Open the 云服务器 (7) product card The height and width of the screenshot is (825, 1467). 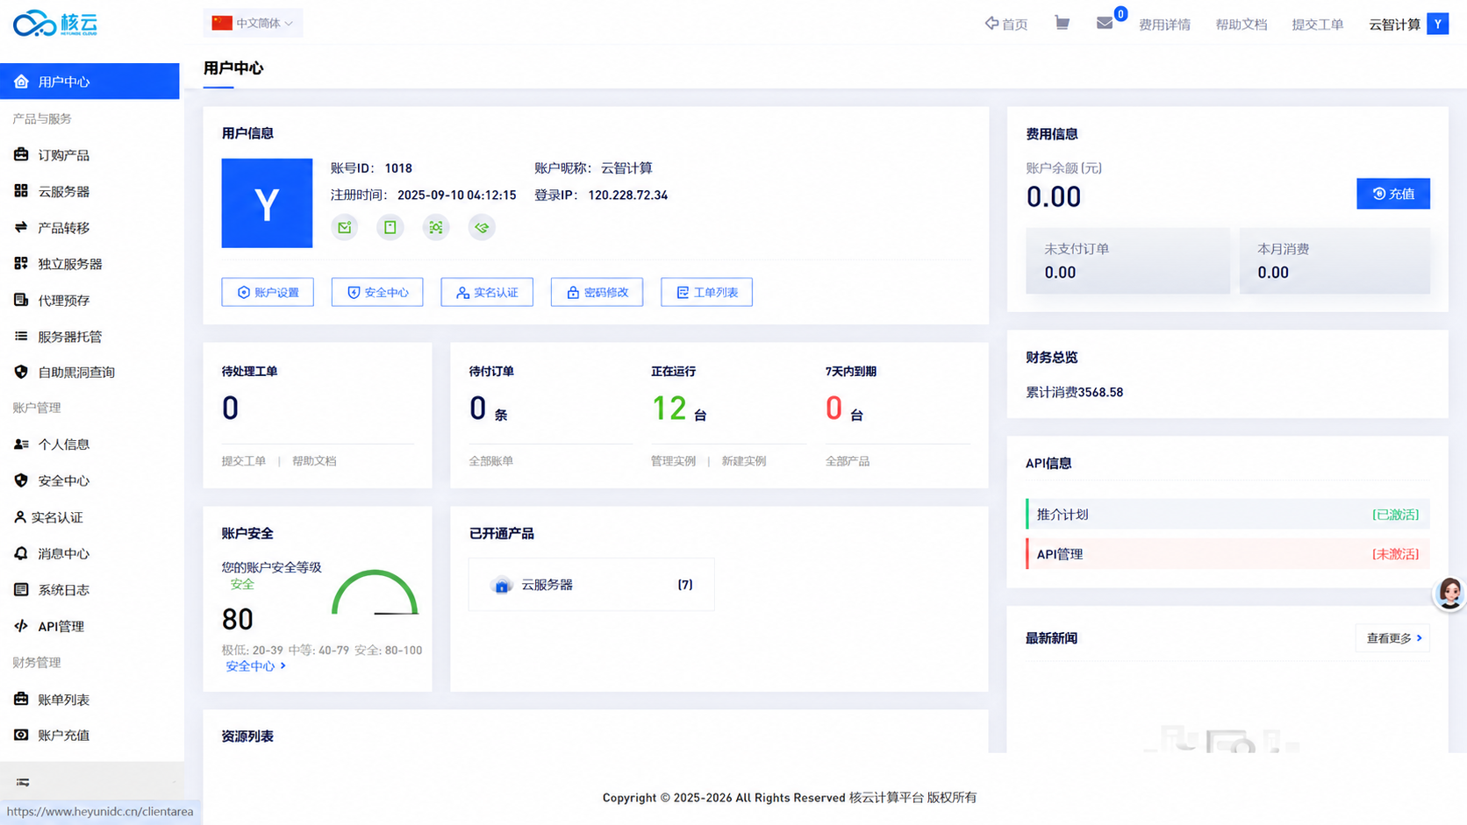[x=591, y=585]
